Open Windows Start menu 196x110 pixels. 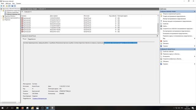[2, 108]
